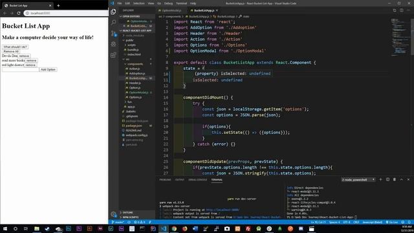Click the Chrome icon on the taskbar
The image size is (414, 233).
(x=174, y=228)
